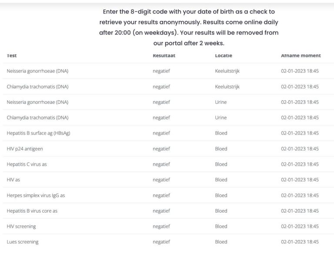Image resolution: width=334 pixels, height=253 pixels.
Task: Click date 02-01-2023 18:45 in HIV screening row
Action: (300, 227)
